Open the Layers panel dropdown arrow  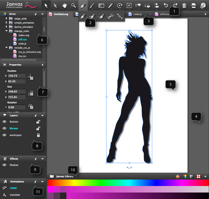(42, 115)
